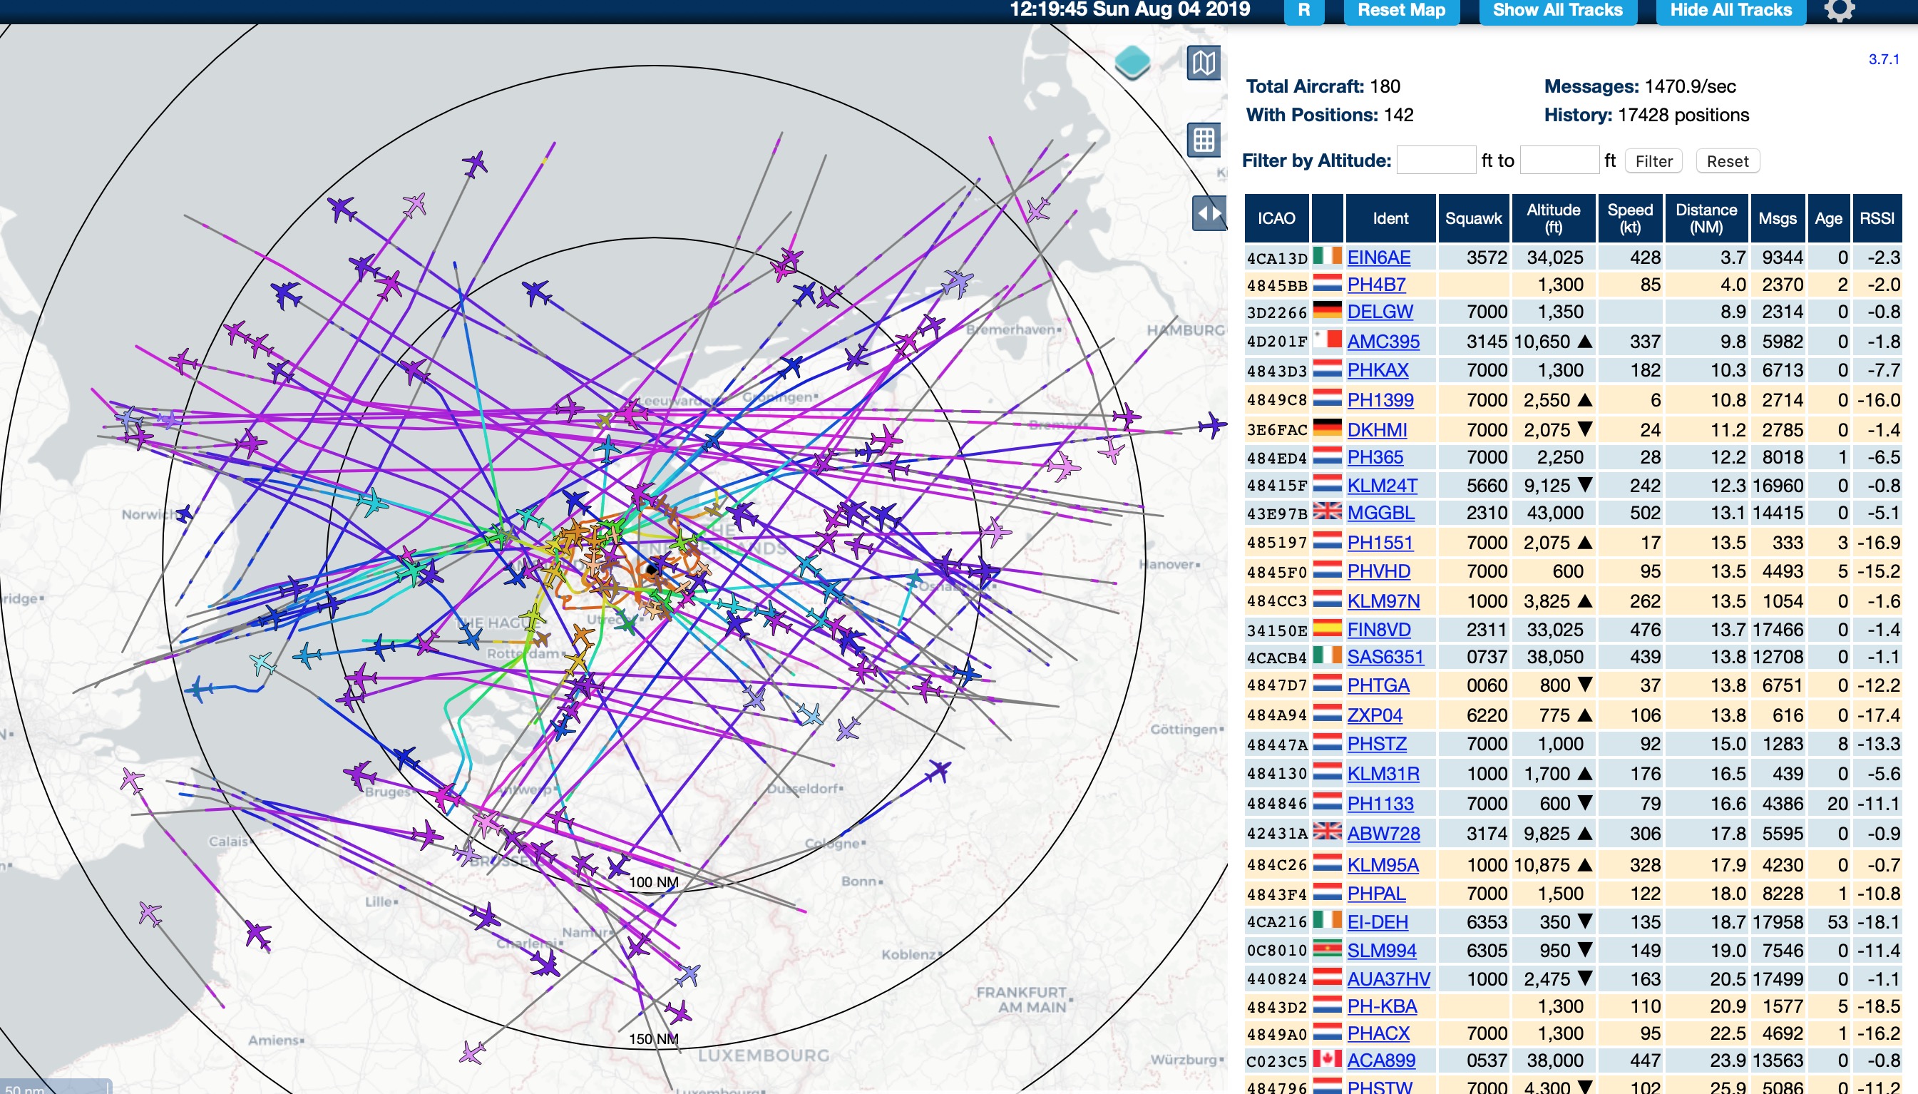Click the Reset Map button

point(1400,11)
